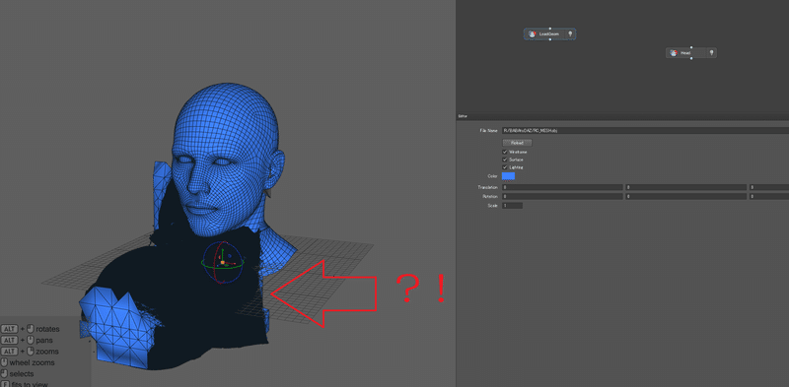Screen dimensions: 789x387
Task: Focus the File Name path field
Action: point(646,131)
